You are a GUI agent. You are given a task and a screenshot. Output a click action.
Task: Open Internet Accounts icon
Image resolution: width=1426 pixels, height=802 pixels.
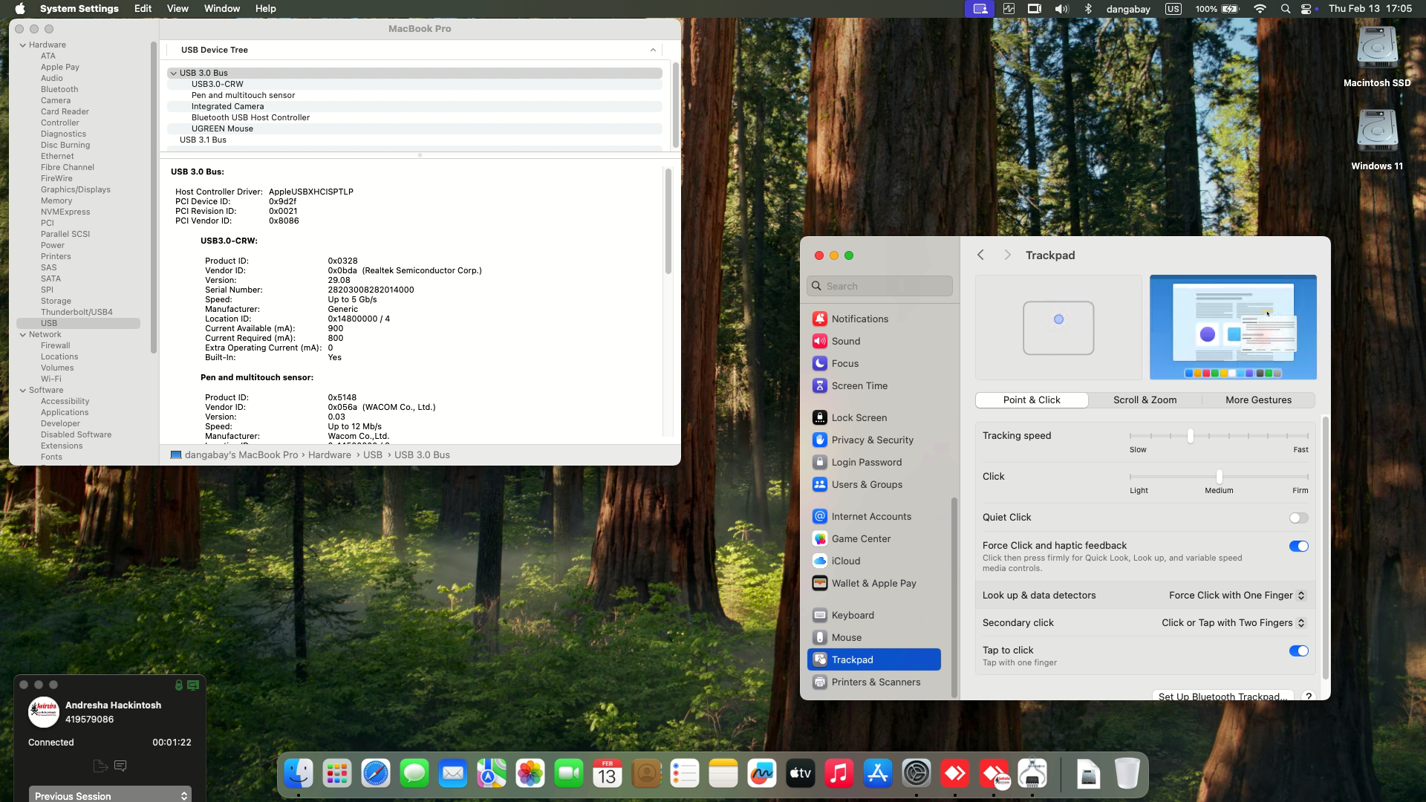[x=820, y=516]
